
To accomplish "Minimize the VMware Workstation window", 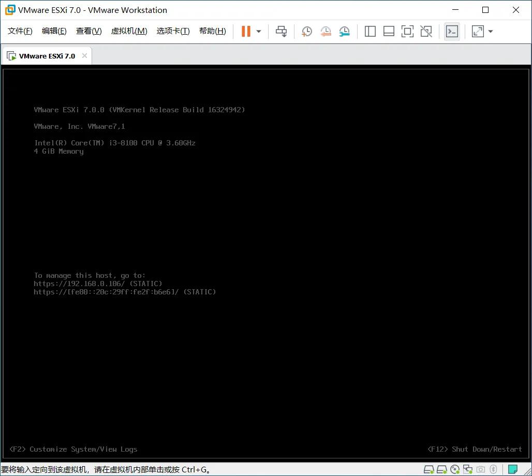I will point(455,10).
